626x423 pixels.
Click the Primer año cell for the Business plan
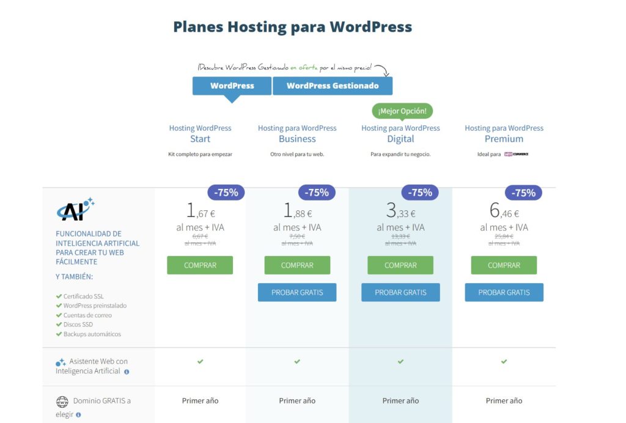click(x=297, y=400)
